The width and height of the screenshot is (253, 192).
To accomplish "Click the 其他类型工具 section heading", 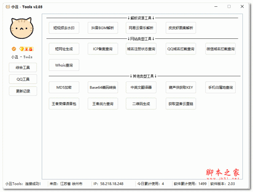I will [143, 76].
